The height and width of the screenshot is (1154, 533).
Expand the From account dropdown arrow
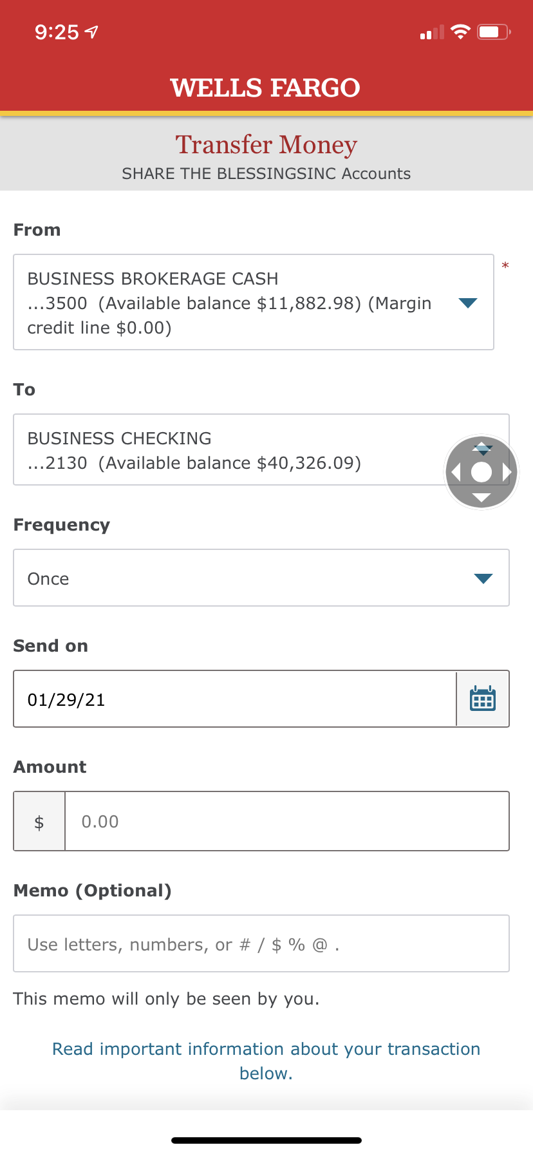(x=468, y=303)
